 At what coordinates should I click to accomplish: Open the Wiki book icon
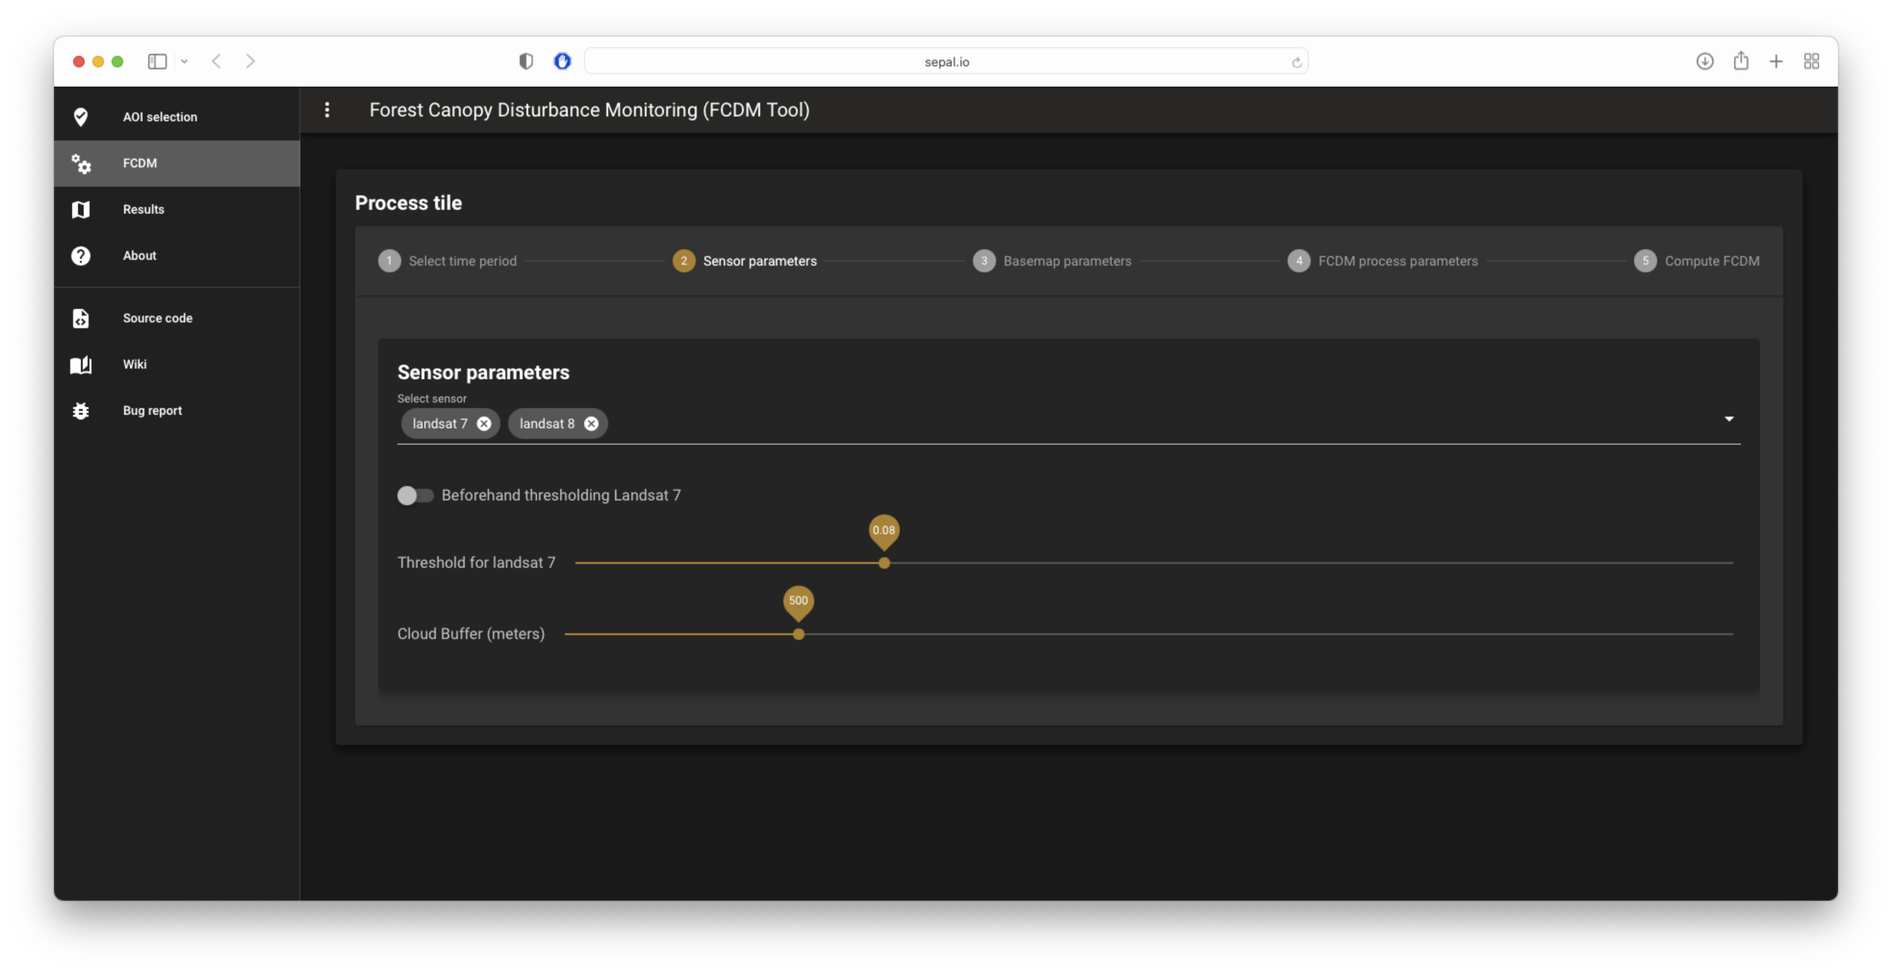pyautogui.click(x=81, y=364)
